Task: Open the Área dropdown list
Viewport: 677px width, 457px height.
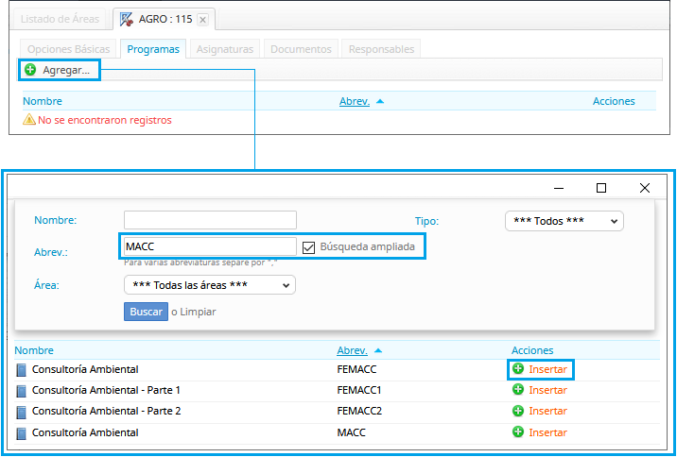Action: [x=209, y=284]
